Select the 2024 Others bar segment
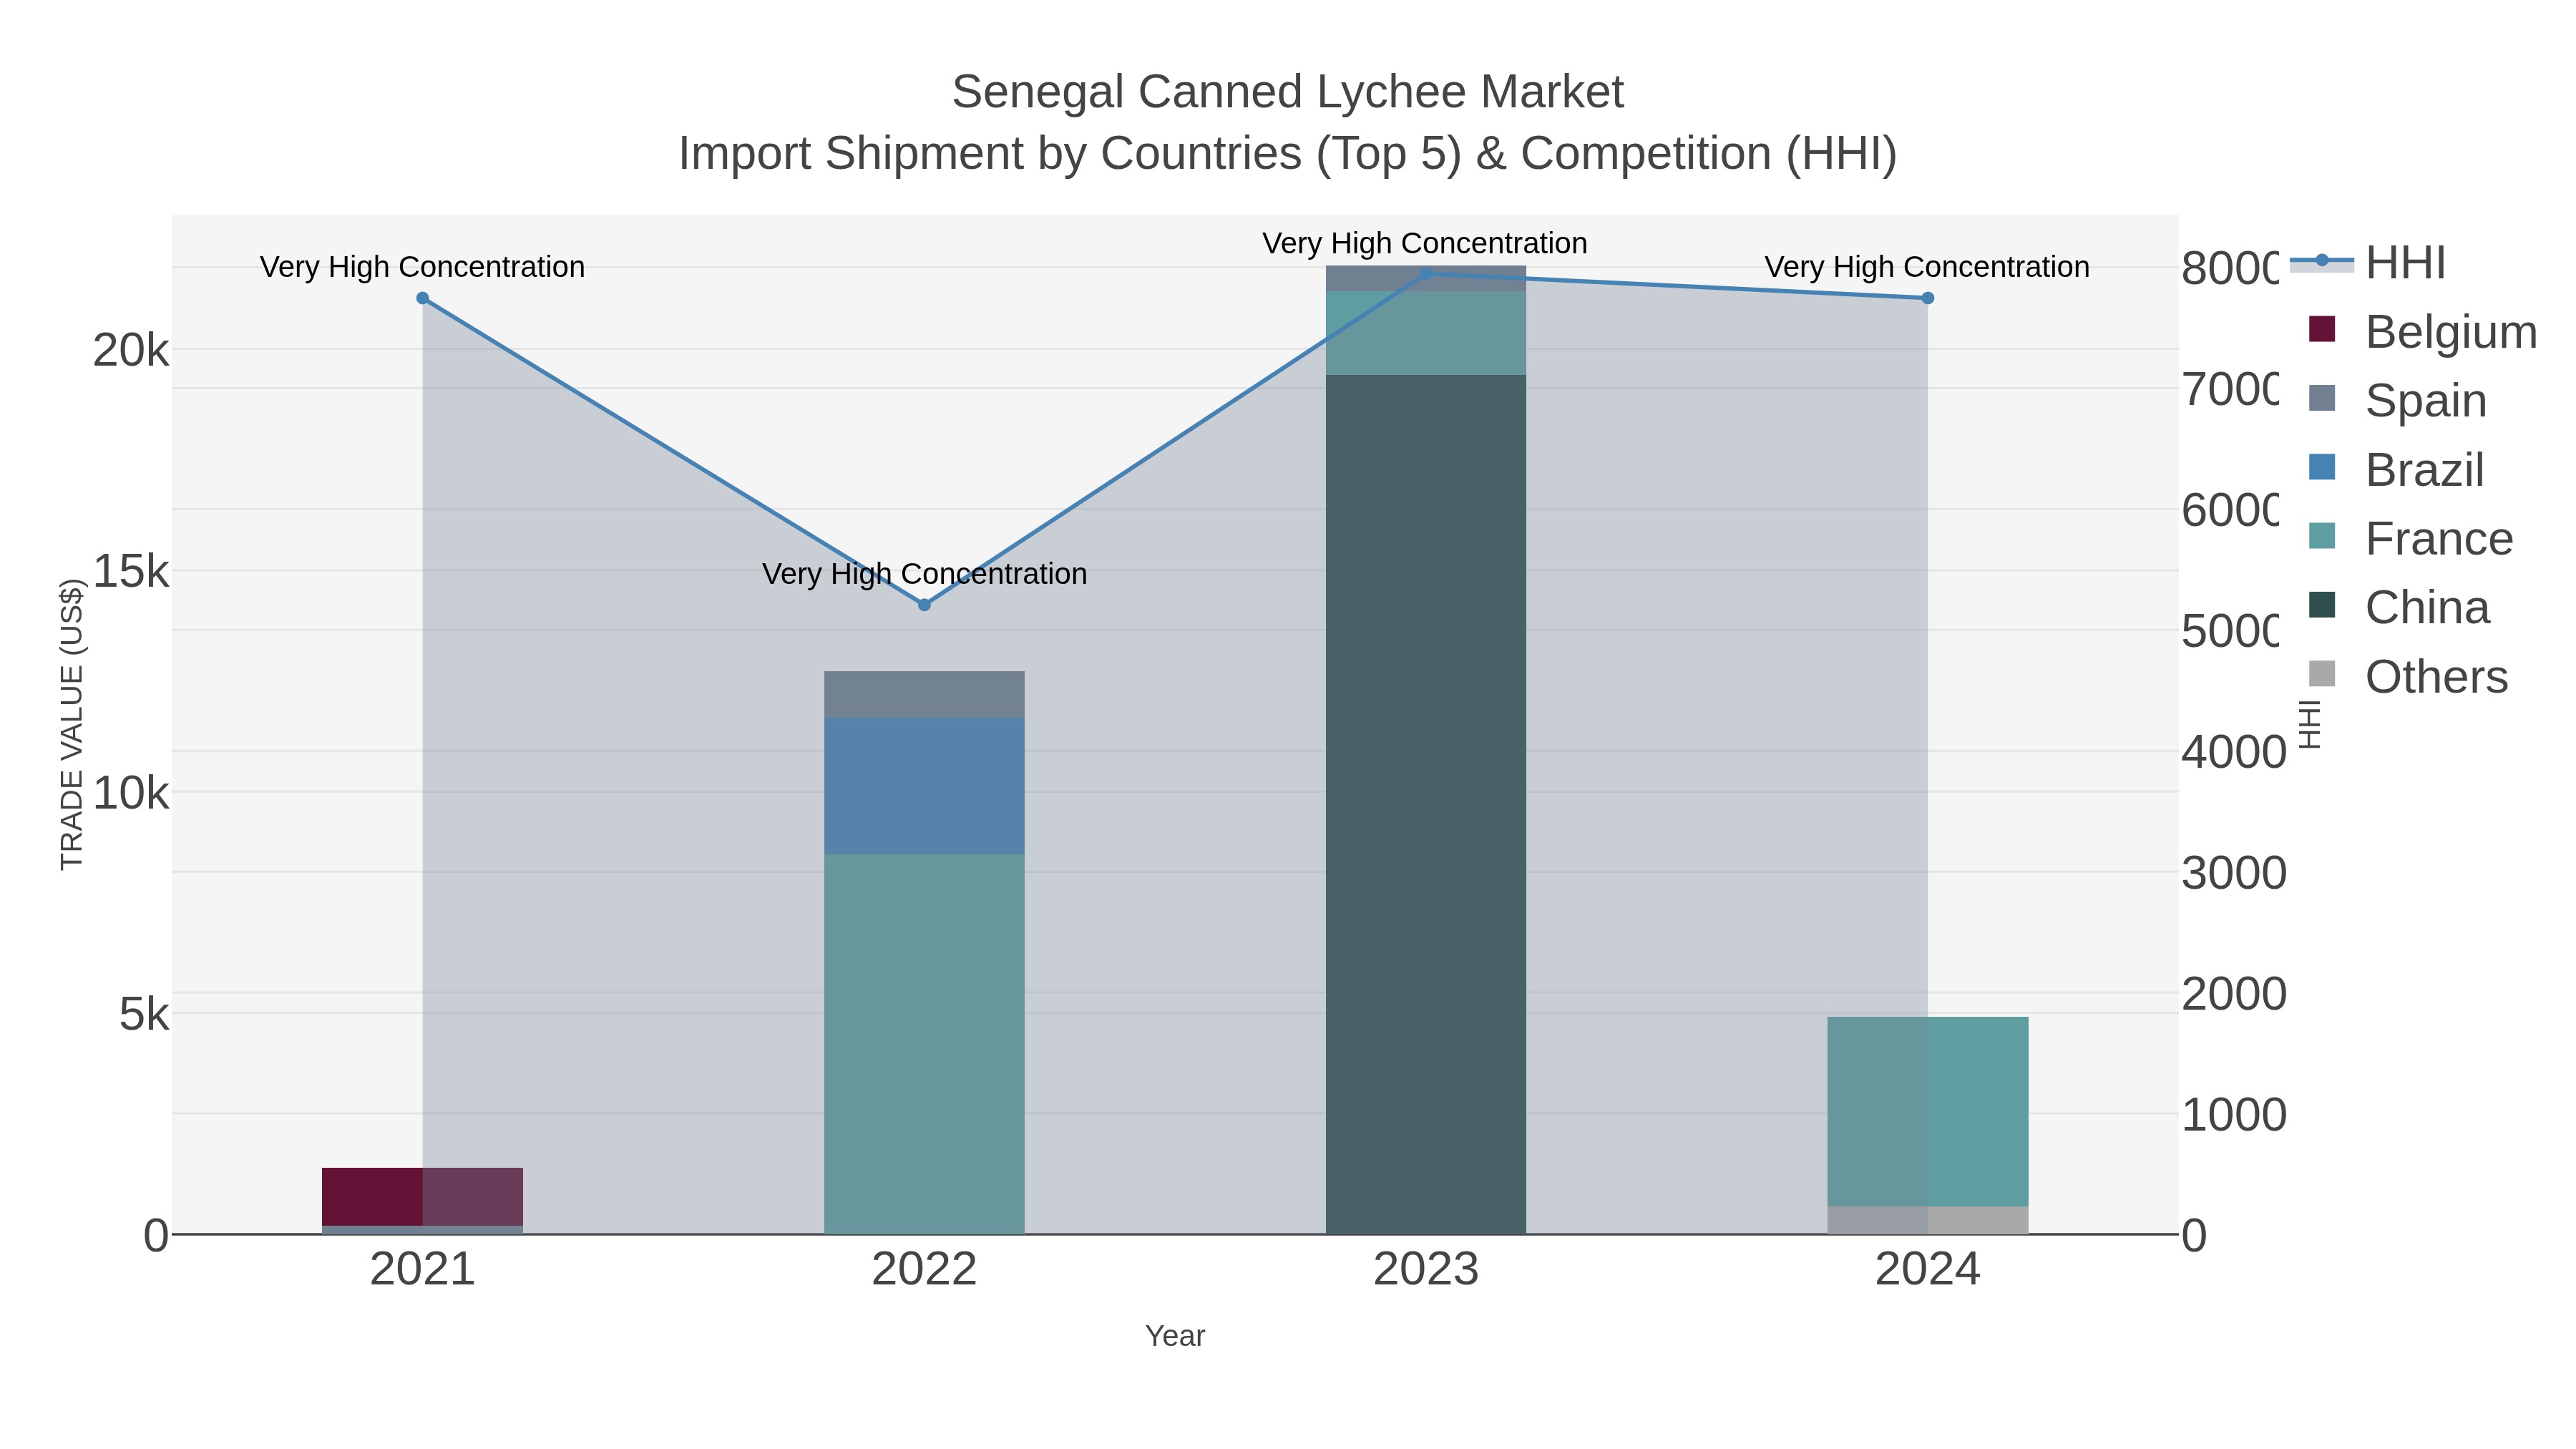 point(1928,1220)
